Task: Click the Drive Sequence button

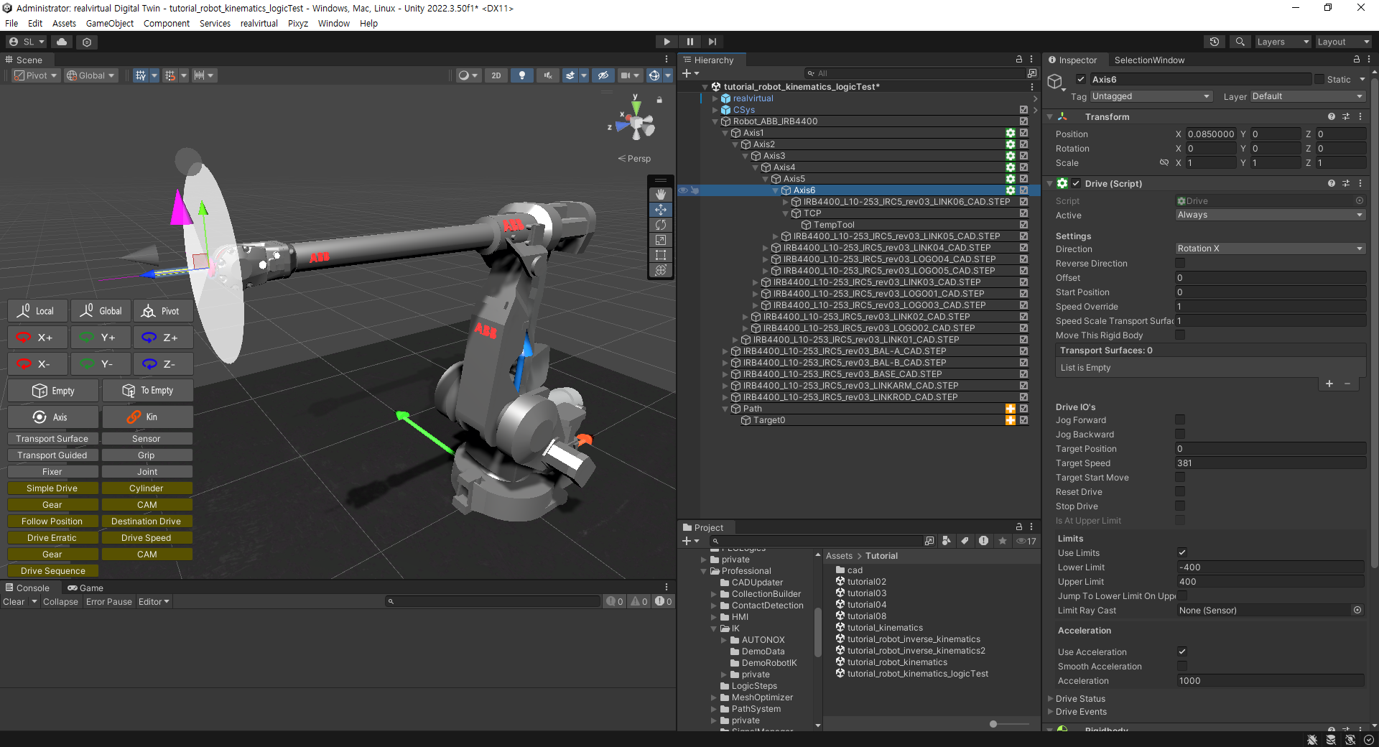Action: [x=52, y=571]
